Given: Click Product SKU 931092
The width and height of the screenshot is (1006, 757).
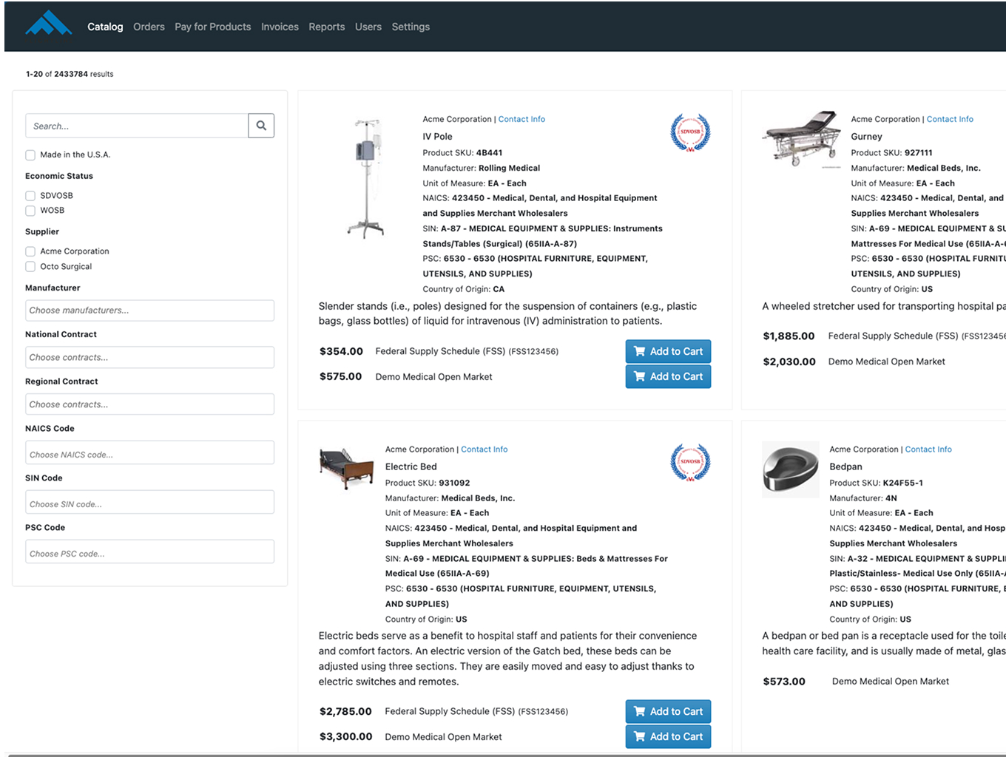Looking at the screenshot, I should 454,483.
